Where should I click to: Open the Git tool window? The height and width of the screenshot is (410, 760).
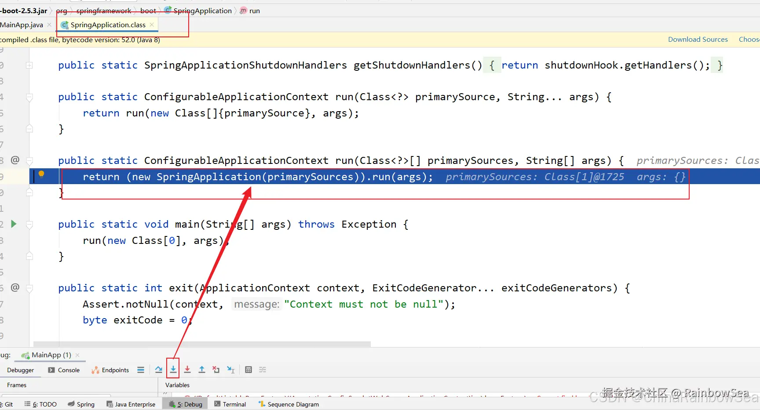point(7,404)
